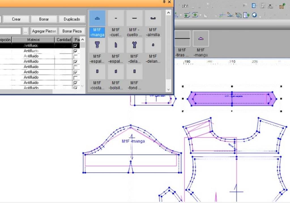Viewport: 290px width, 203px height.
Task: Toggle the checkbox in the first highlighted row
Action: pyautogui.click(x=75, y=46)
